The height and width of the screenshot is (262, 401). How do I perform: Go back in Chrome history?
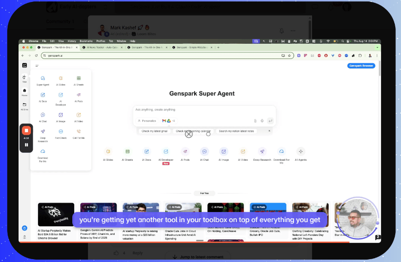(x=23, y=56)
